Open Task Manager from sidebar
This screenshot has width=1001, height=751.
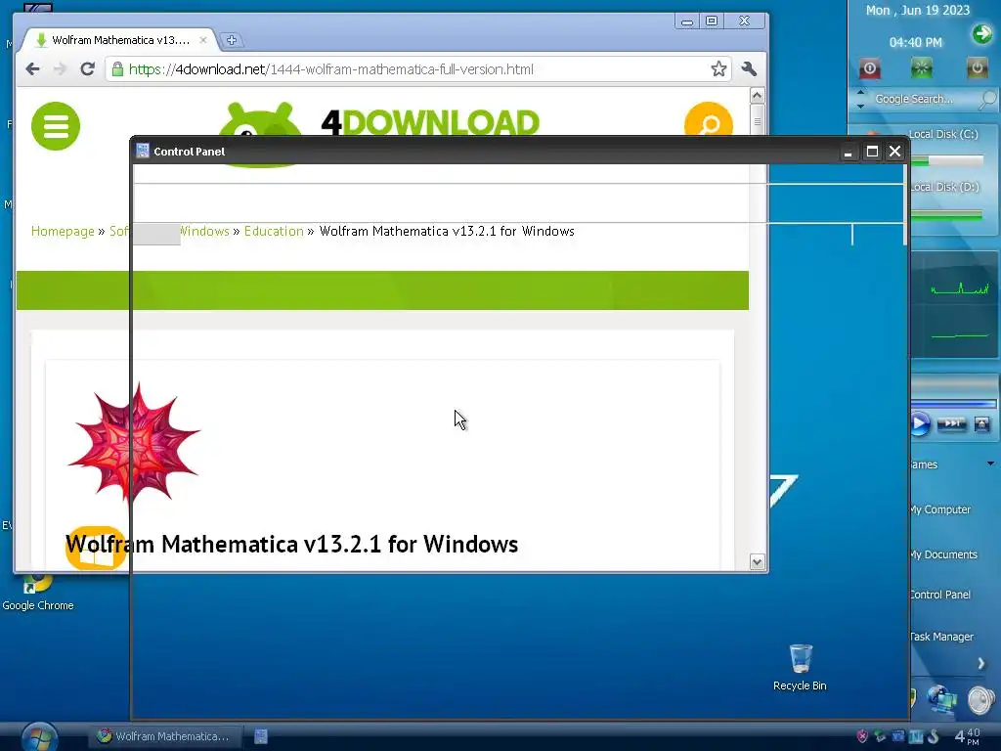coord(941,637)
